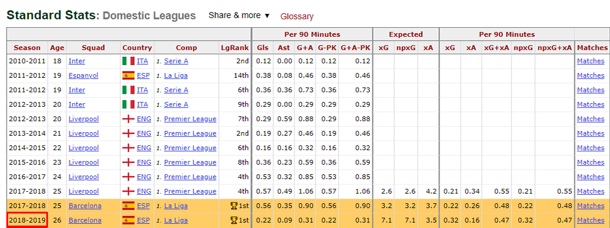
Task: Click England flag in 2016-2017 Liverpool row
Action: coord(128,177)
